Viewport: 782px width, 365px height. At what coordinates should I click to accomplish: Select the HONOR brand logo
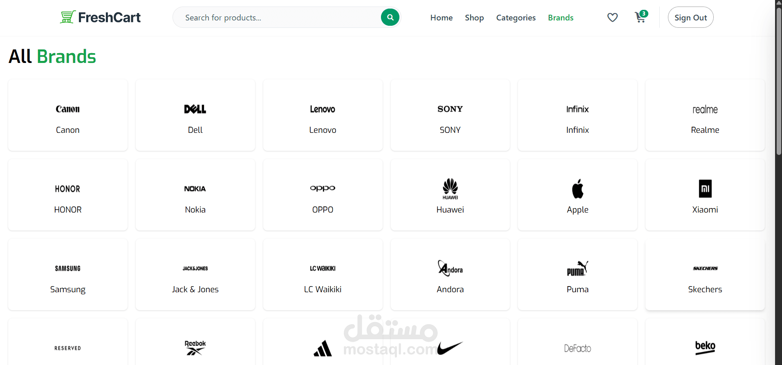click(68, 189)
